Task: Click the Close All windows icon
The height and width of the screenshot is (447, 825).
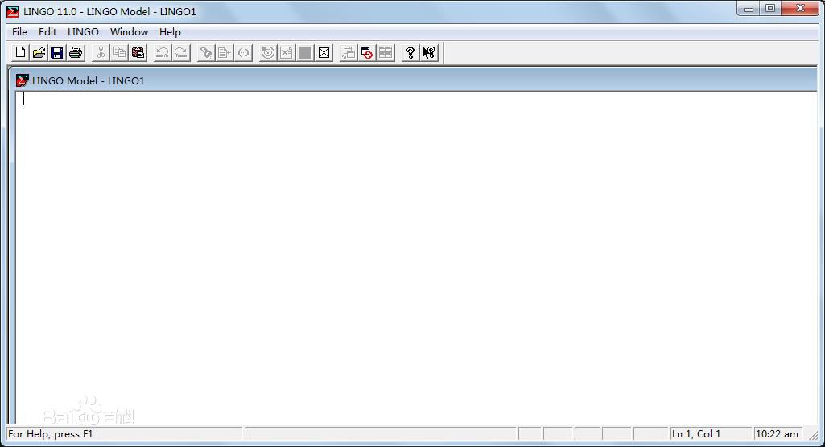Action: 368,53
